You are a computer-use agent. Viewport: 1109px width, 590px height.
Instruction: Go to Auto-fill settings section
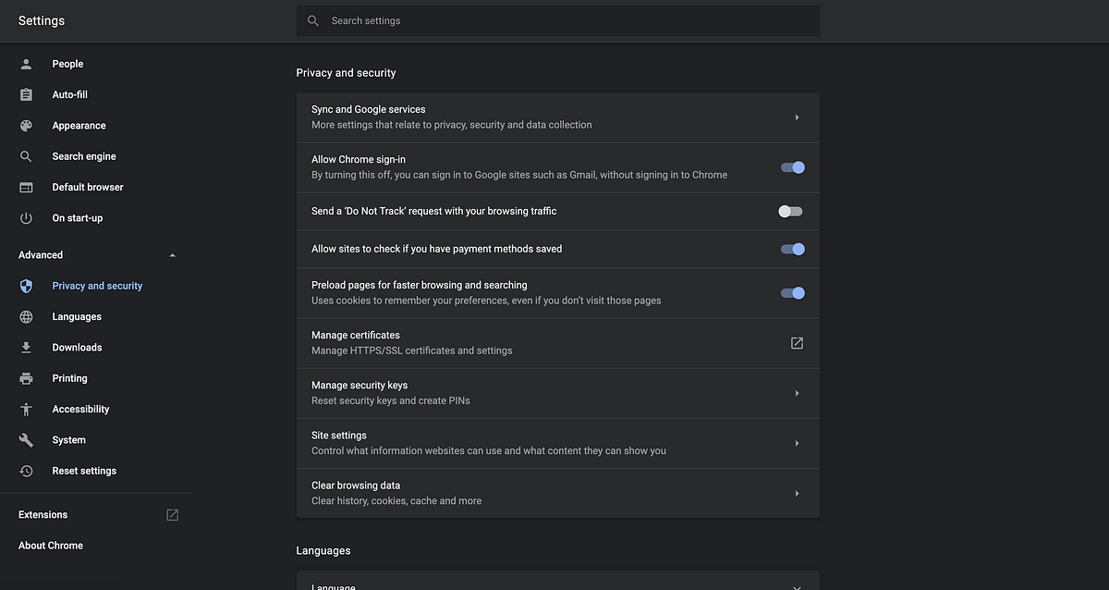point(70,94)
